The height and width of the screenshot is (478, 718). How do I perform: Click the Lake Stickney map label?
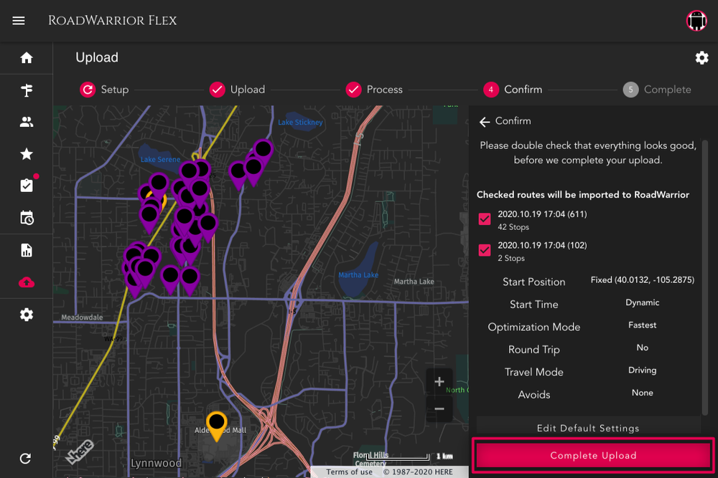point(300,122)
